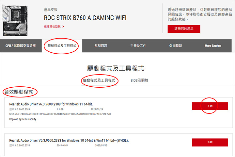Click the ROG STRIX motherboard product thumbnail
The height and width of the screenshot is (157, 235).
pos(15,20)
